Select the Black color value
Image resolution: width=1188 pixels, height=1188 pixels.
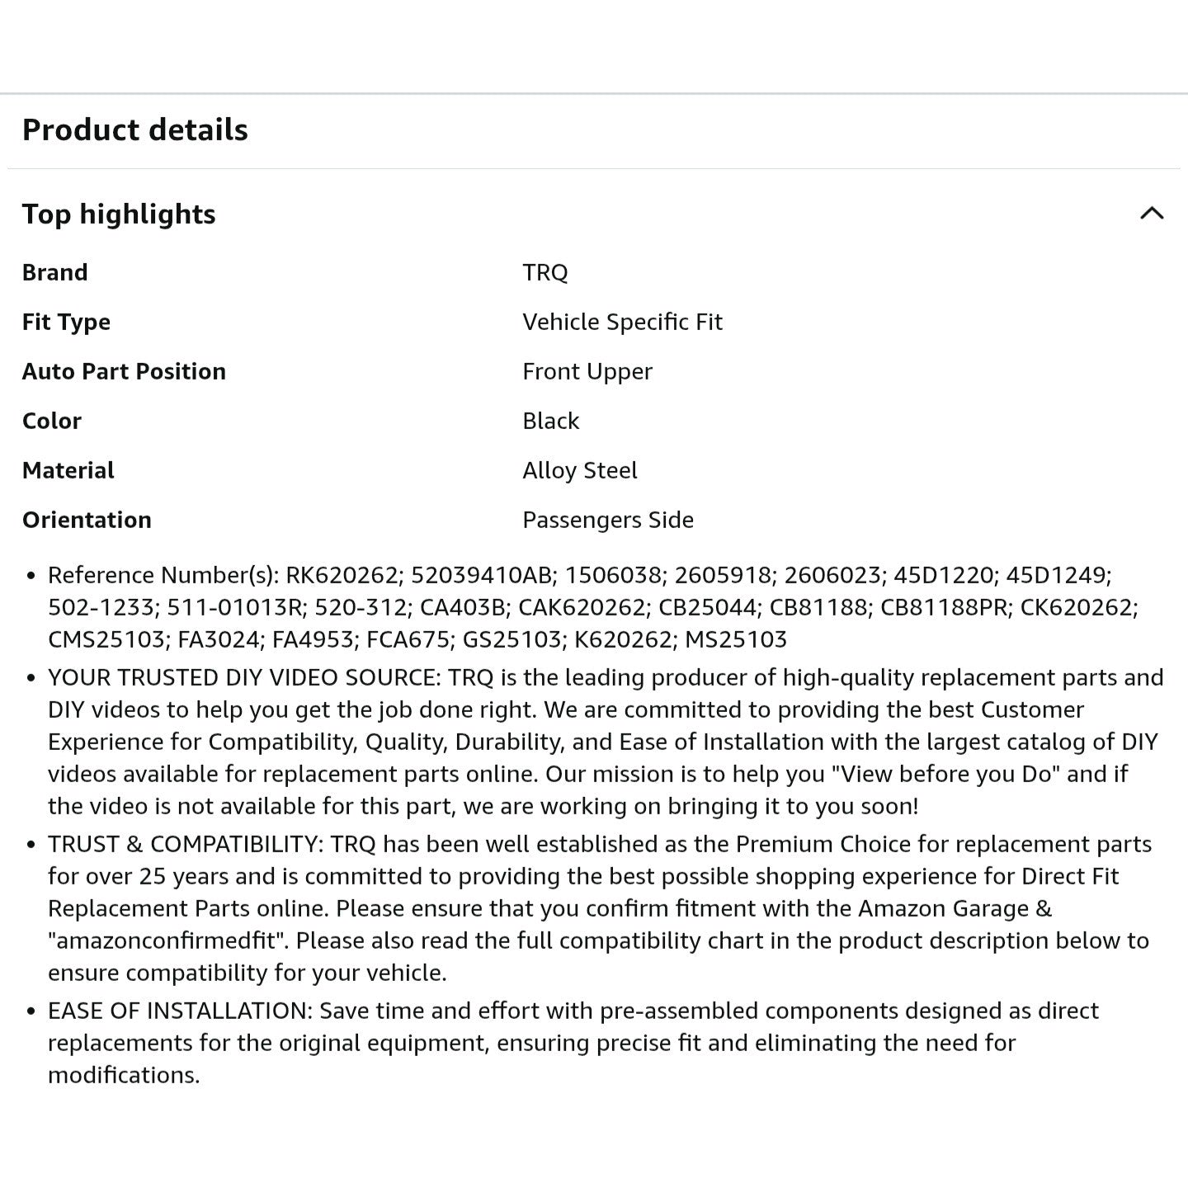tap(550, 421)
